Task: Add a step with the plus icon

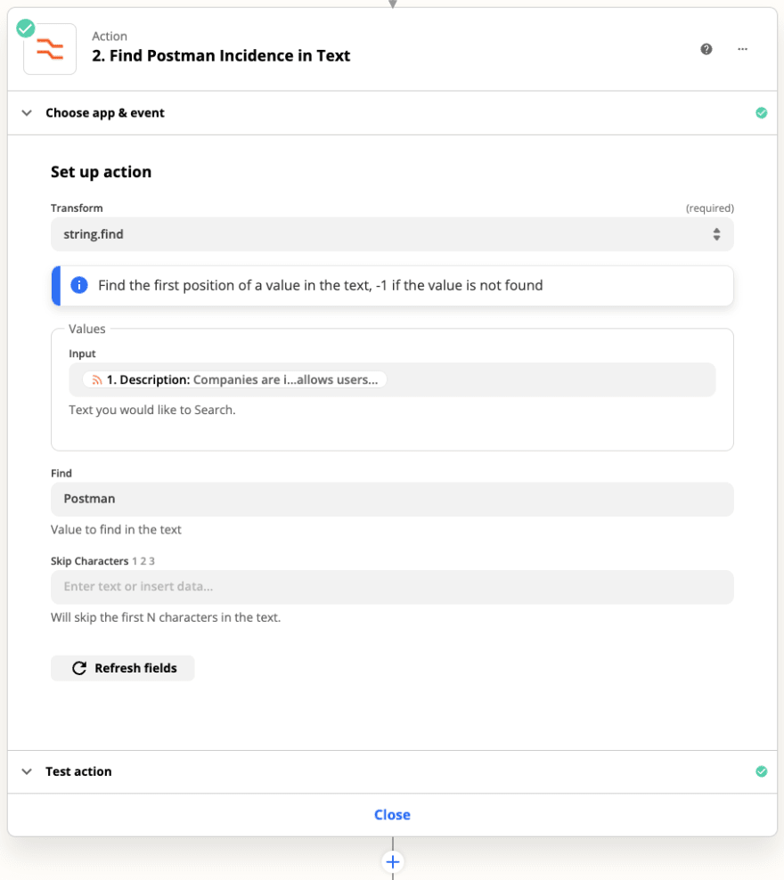Action: tap(393, 861)
